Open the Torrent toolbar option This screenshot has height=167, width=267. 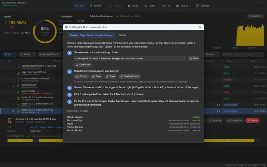[x=95, y=6]
